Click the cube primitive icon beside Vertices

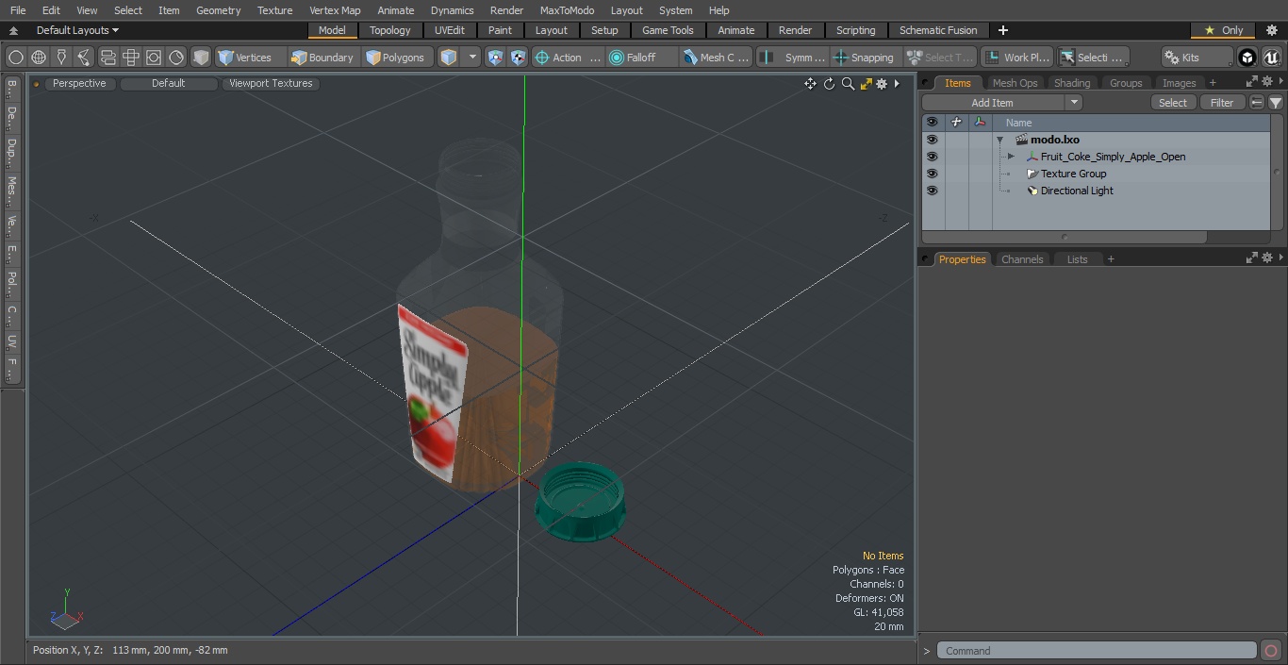(x=201, y=58)
